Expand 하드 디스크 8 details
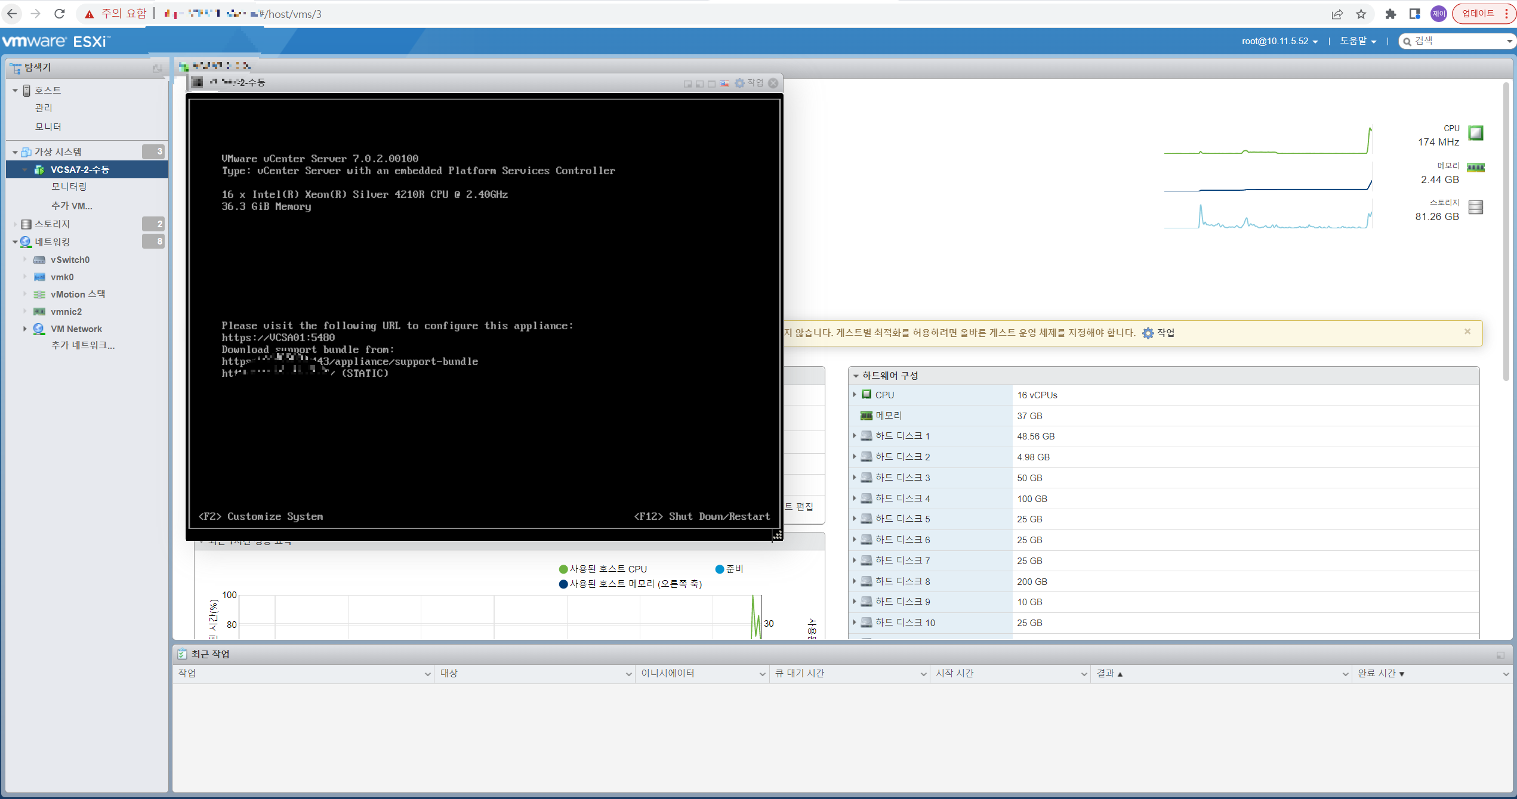The height and width of the screenshot is (799, 1517). 855,581
